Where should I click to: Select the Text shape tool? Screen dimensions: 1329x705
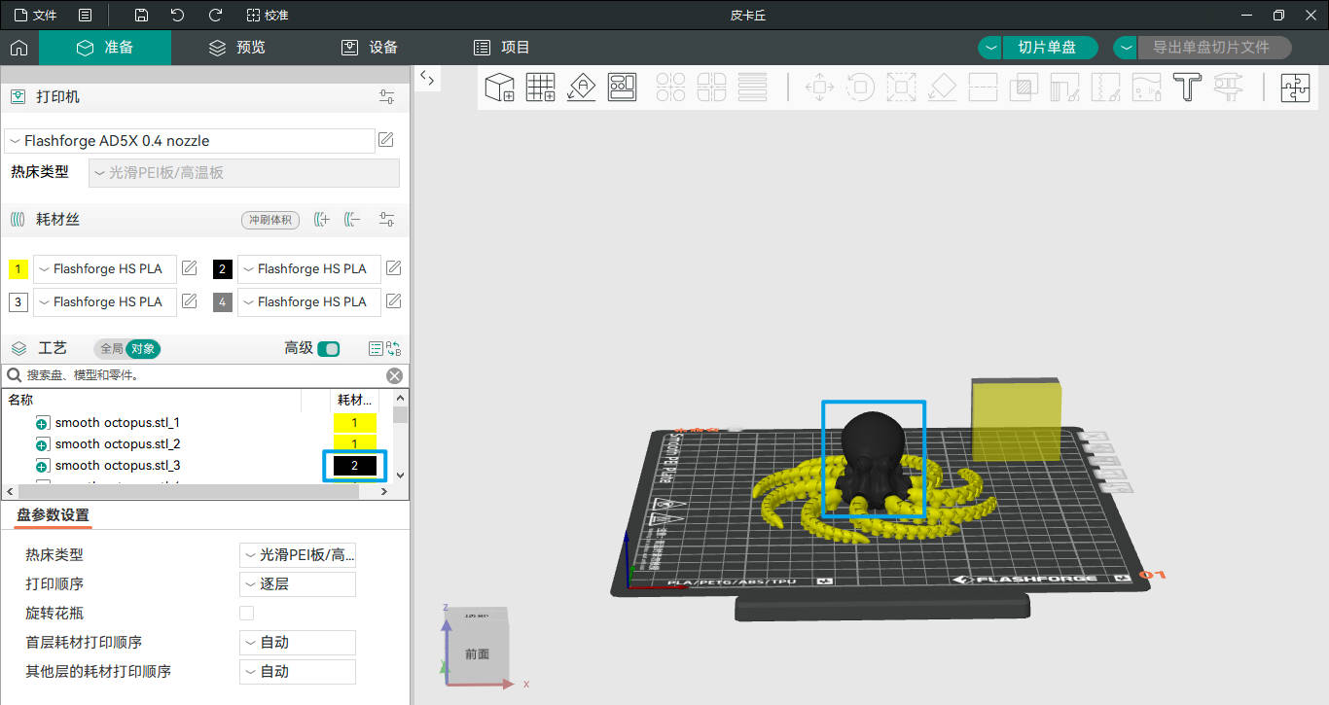coord(1187,88)
